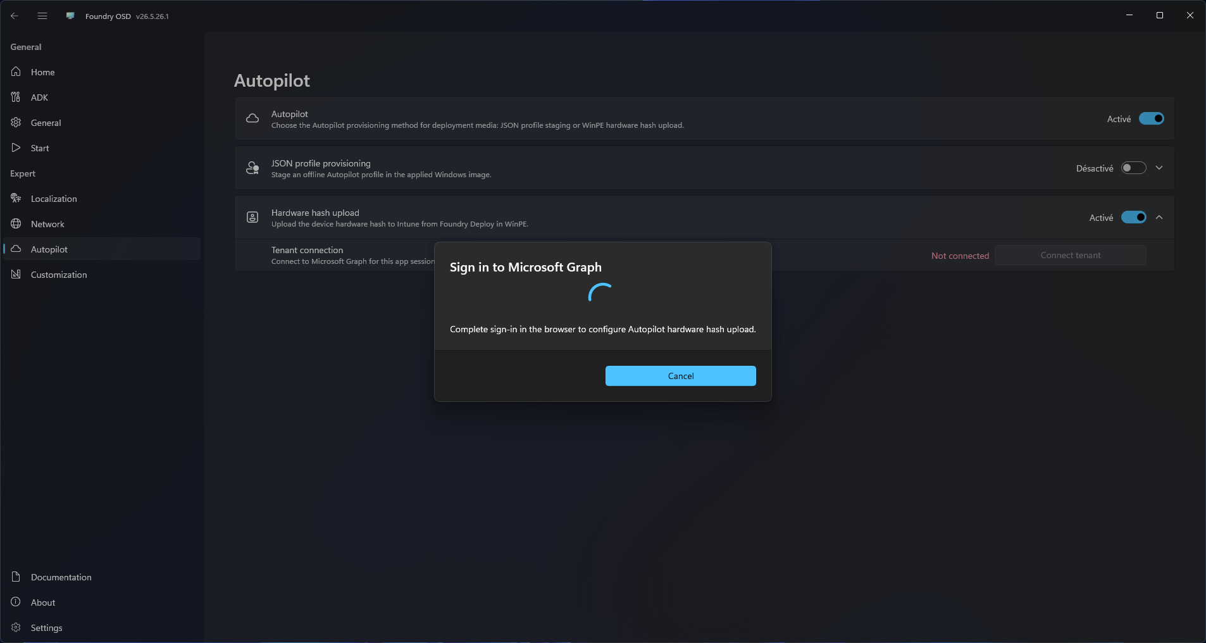This screenshot has height=643, width=1206.
Task: Click the Hardware hash upload badge icon
Action: click(x=252, y=217)
